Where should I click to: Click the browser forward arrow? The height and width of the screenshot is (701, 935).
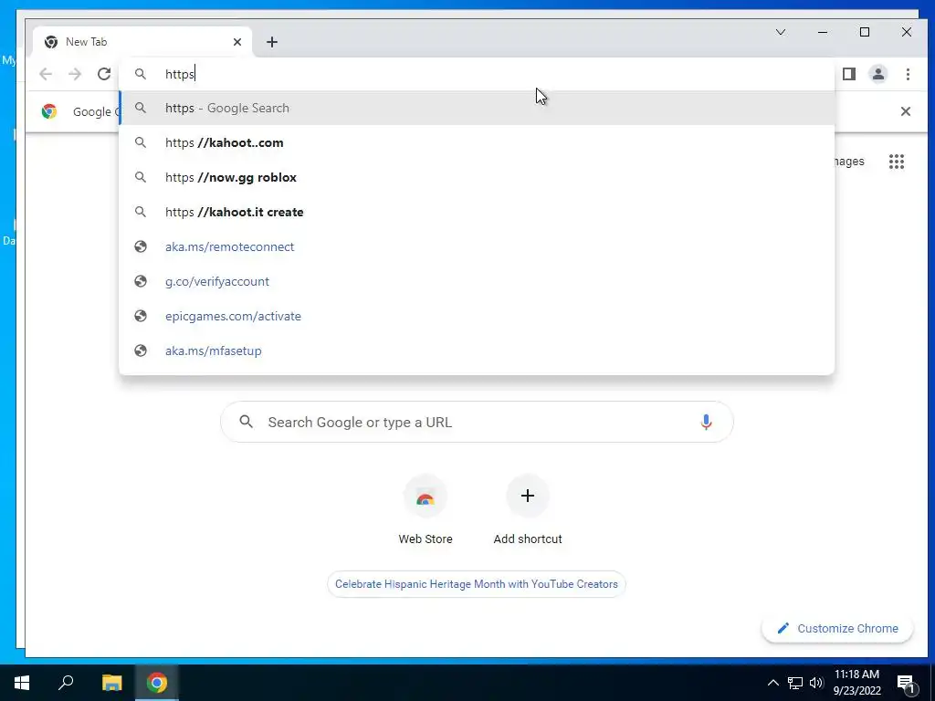pos(75,74)
